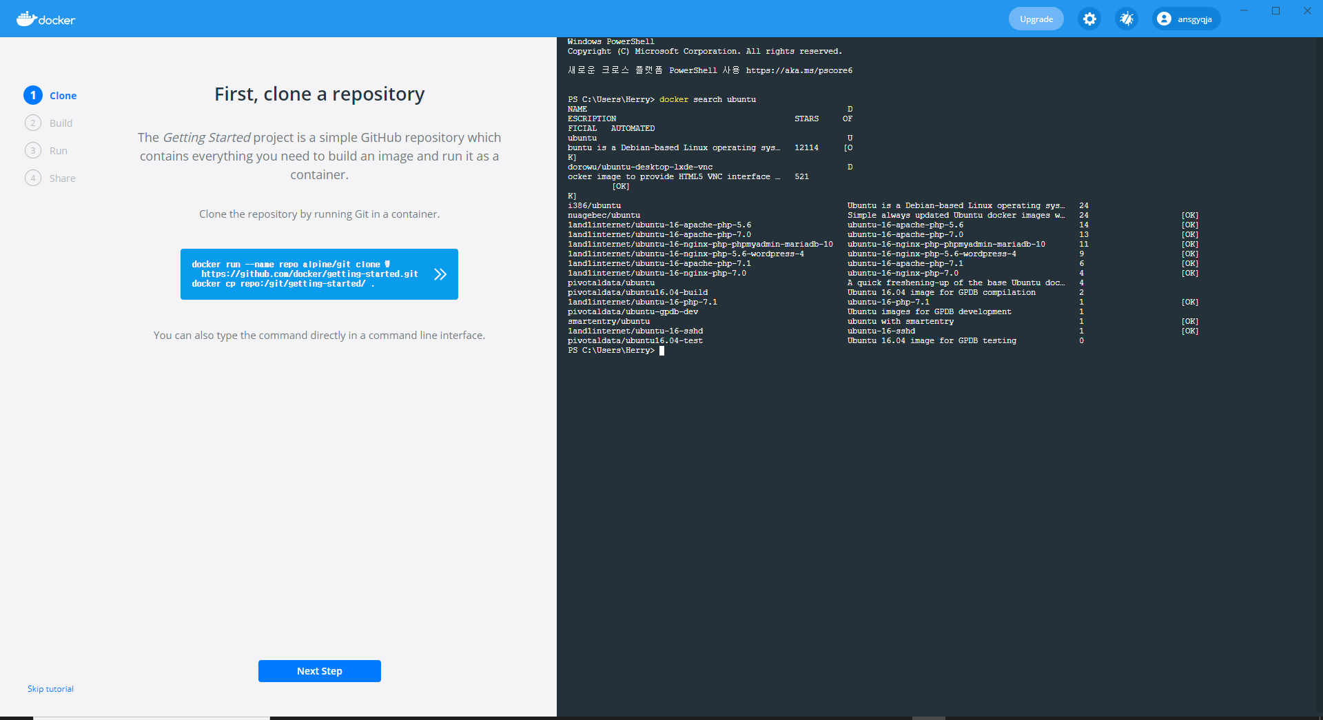Open the settings gear icon
Image resolution: width=1323 pixels, height=720 pixels.
coord(1089,19)
